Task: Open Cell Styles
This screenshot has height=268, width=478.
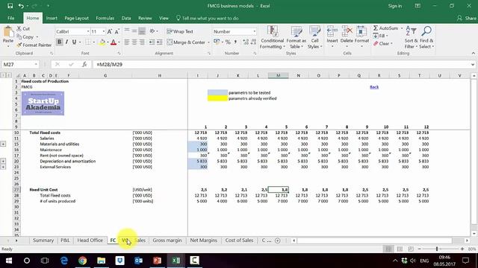Action: pos(314,37)
